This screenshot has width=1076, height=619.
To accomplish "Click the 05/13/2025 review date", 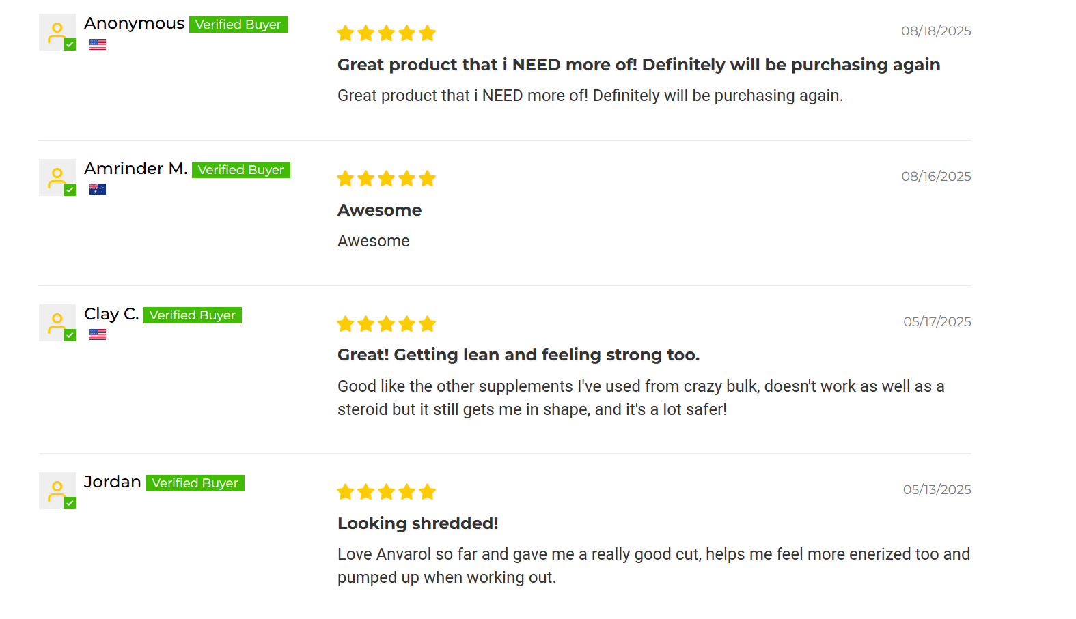I will pyautogui.click(x=937, y=490).
